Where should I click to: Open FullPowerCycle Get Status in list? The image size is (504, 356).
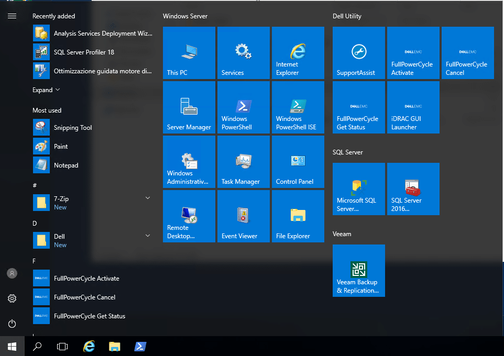tap(93, 316)
